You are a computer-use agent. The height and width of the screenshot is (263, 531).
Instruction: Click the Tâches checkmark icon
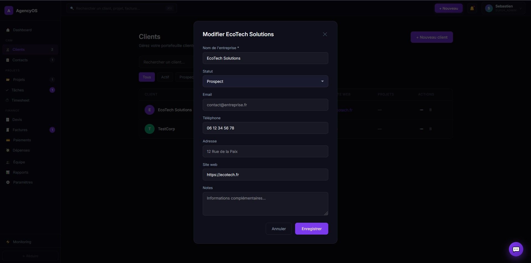pos(7,90)
